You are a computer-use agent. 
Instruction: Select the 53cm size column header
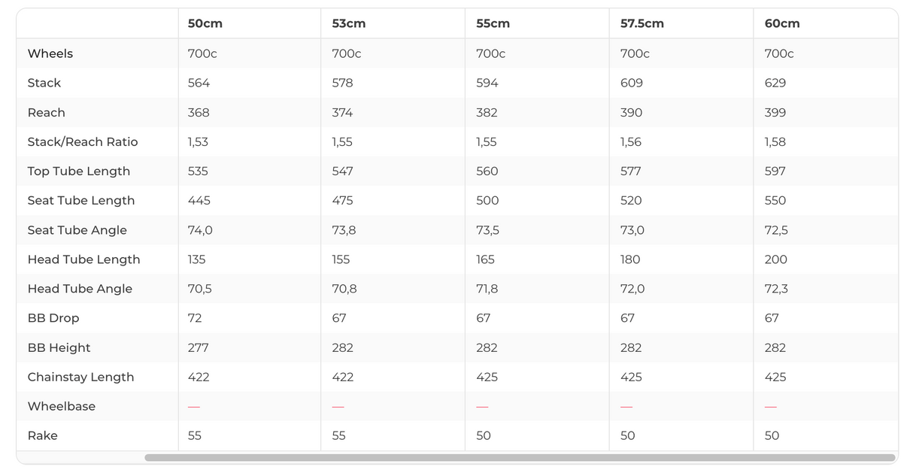tap(349, 23)
